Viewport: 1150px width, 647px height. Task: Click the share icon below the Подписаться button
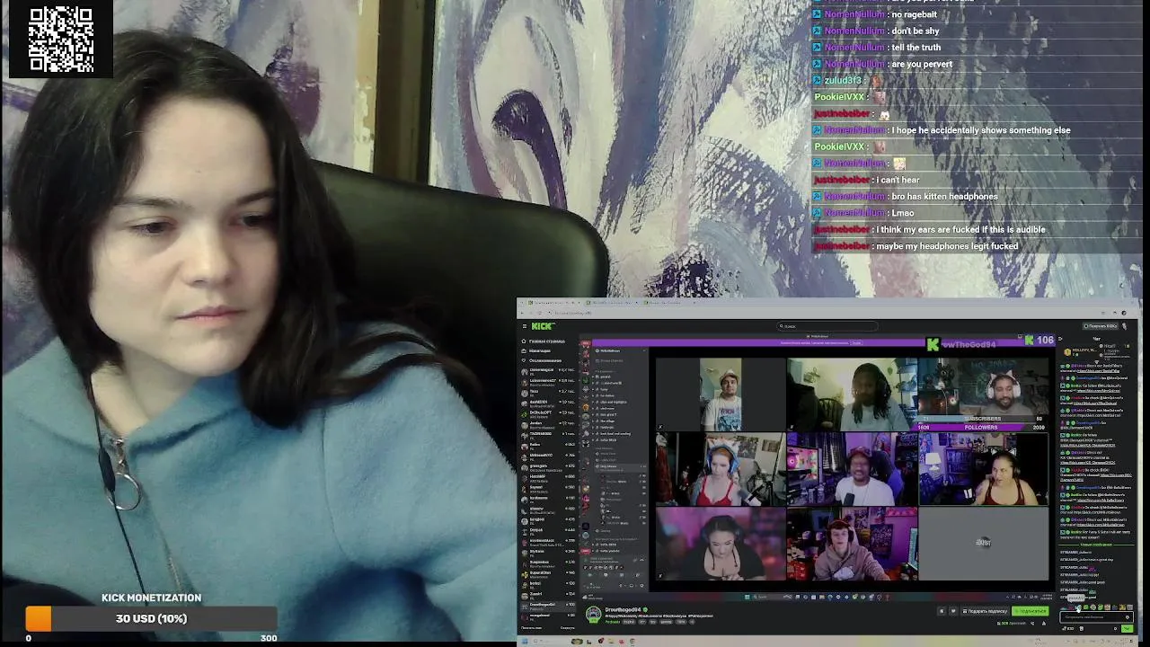pyautogui.click(x=1031, y=623)
